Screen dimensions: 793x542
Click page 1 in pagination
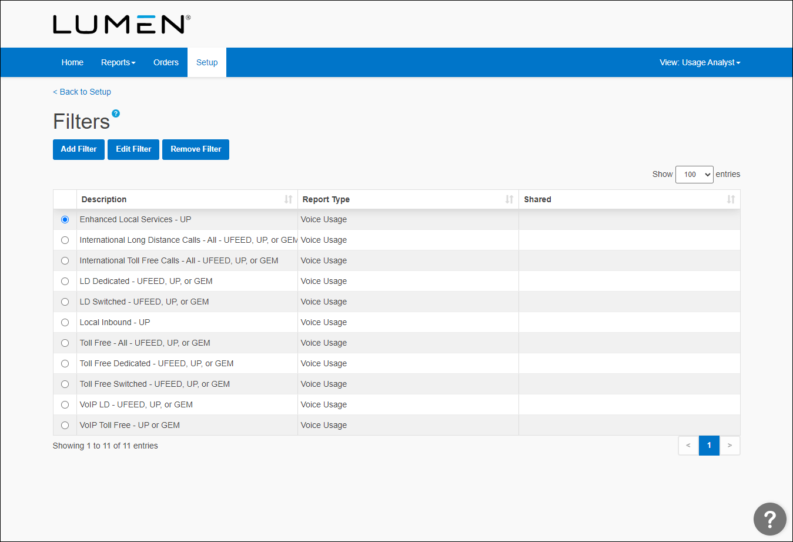[709, 446]
